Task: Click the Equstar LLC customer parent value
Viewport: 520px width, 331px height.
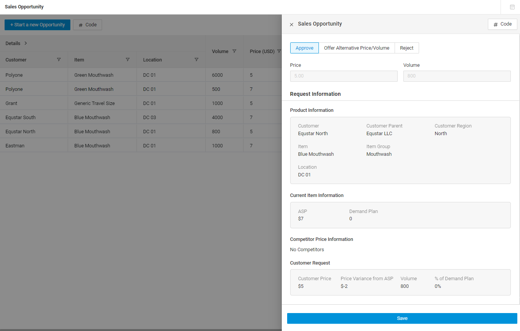Action: (x=379, y=134)
